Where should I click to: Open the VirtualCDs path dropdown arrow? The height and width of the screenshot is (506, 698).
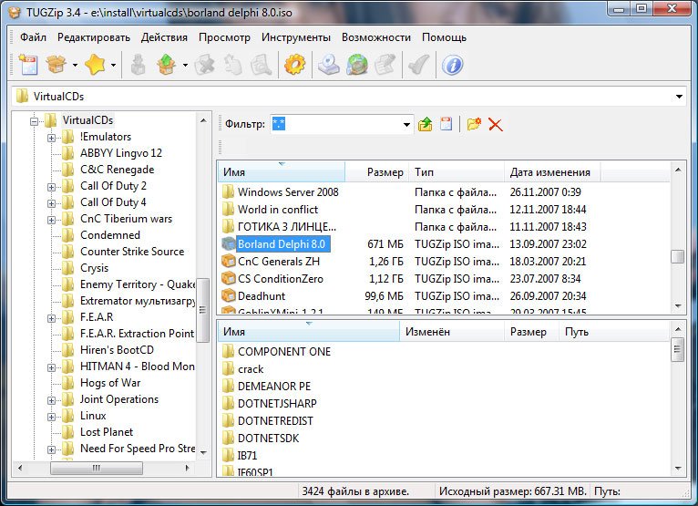coord(679,97)
